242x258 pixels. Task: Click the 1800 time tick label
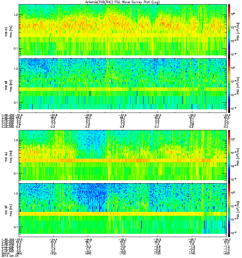pyautogui.click(x=227, y=253)
